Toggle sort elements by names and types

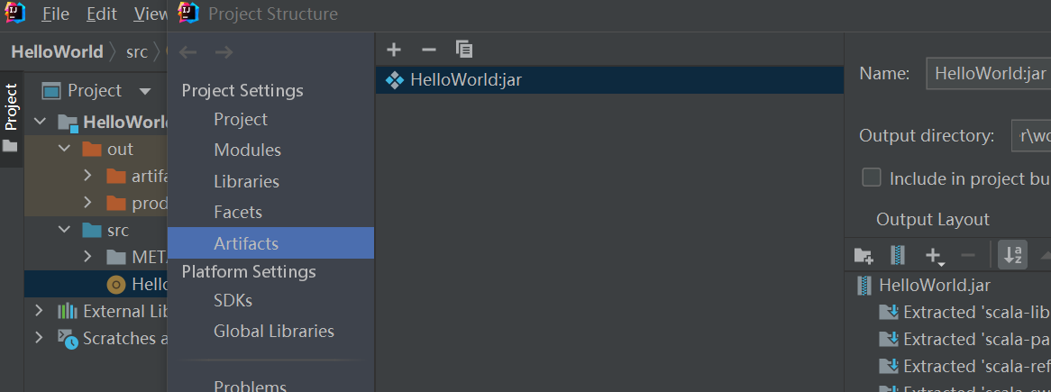[1012, 255]
